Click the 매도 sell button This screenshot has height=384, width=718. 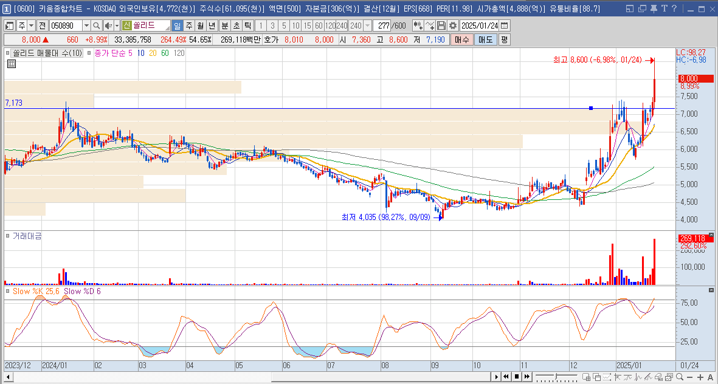485,40
